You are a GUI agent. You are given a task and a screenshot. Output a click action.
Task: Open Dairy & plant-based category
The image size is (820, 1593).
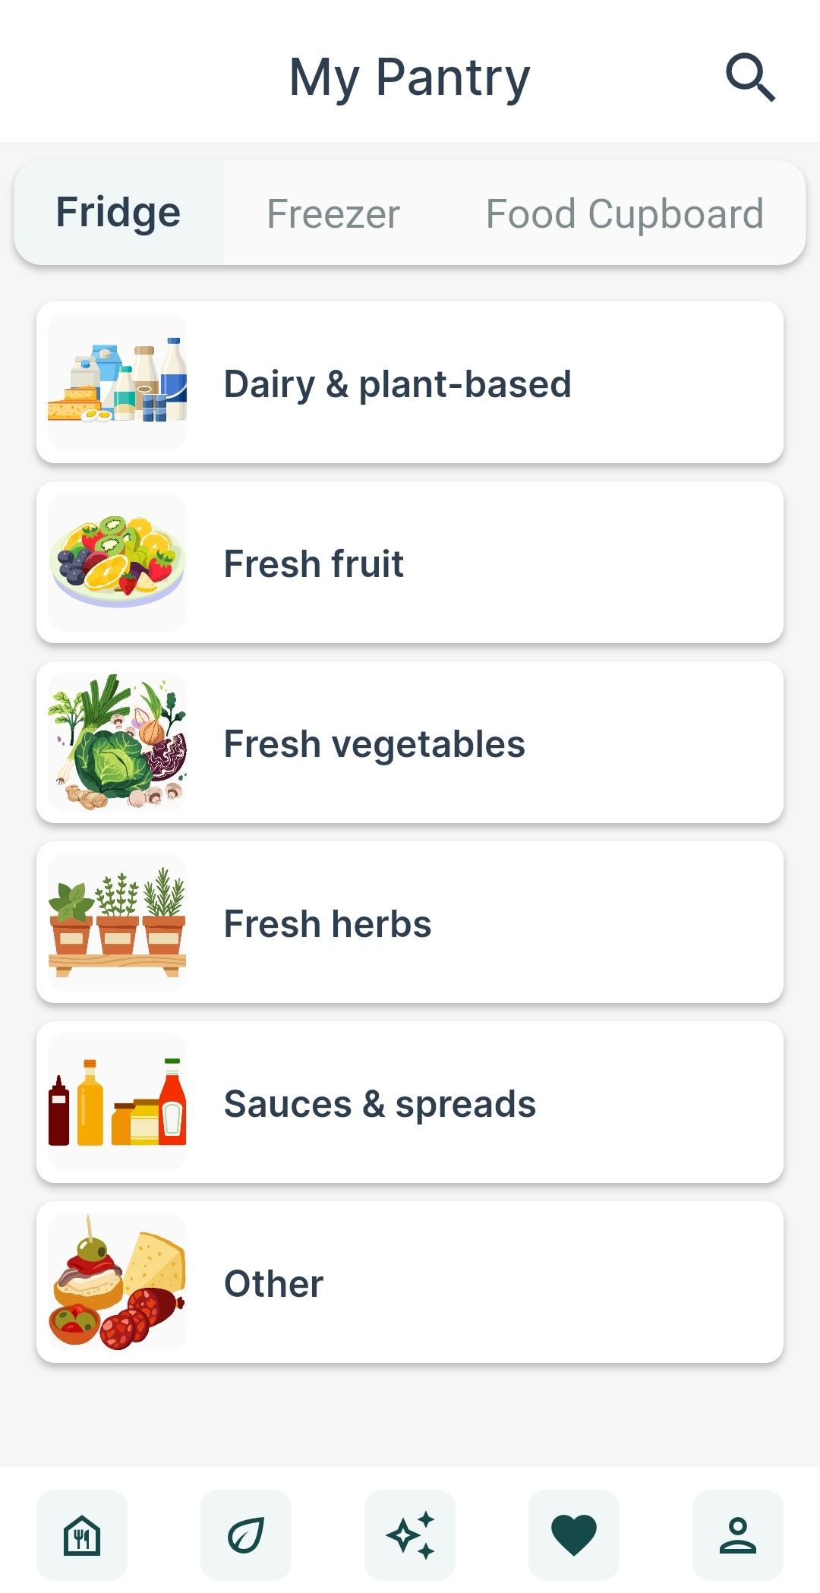[x=410, y=383]
